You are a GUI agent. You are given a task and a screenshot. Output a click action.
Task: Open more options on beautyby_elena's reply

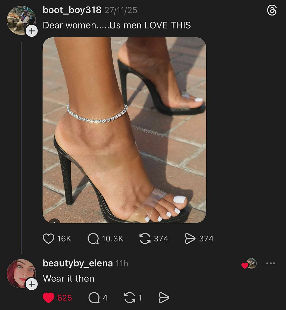pyautogui.click(x=271, y=263)
